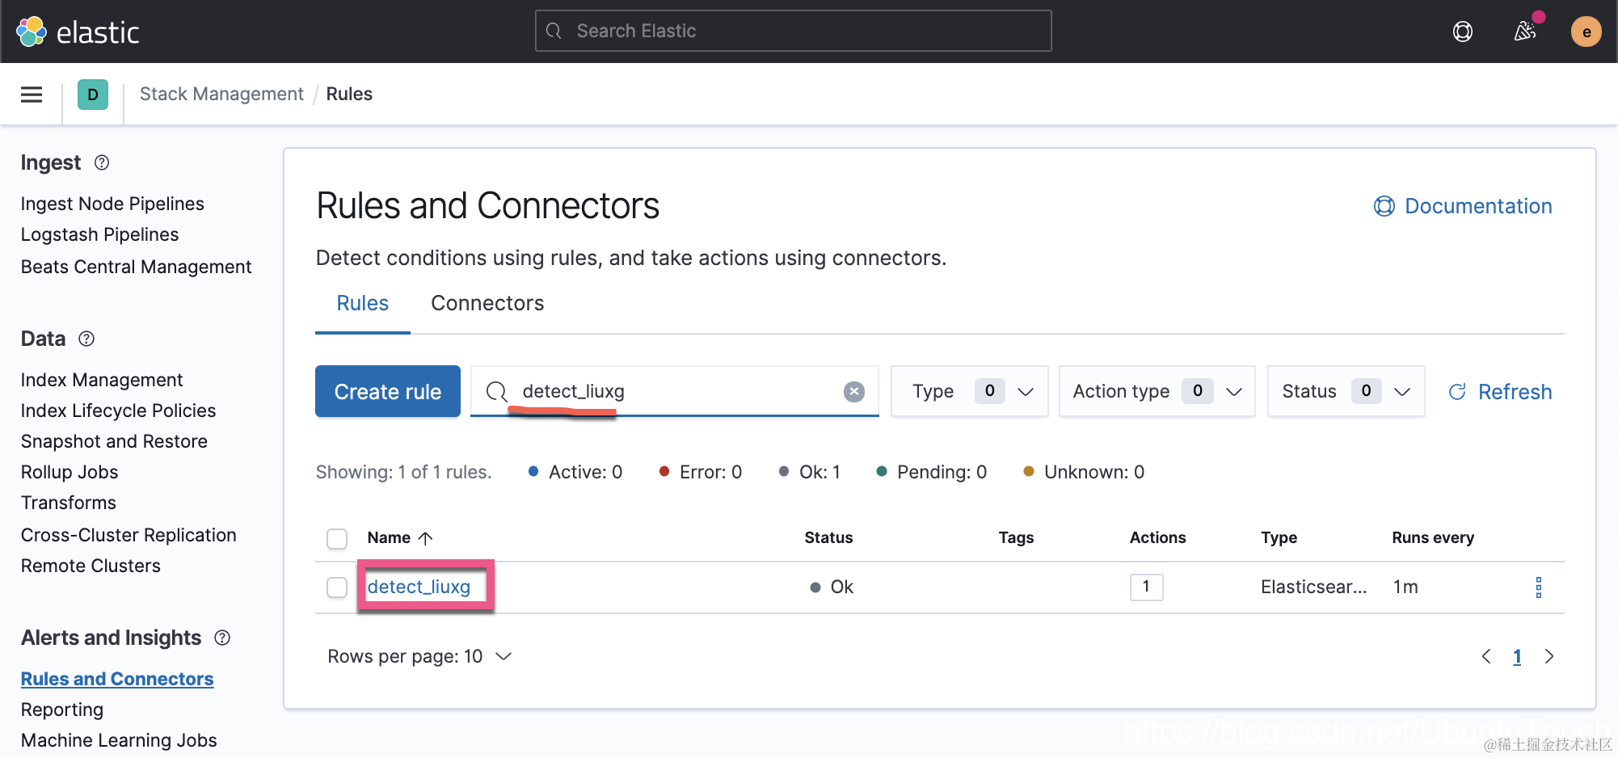Open Remote Clusters
This screenshot has width=1618, height=758.
click(91, 566)
